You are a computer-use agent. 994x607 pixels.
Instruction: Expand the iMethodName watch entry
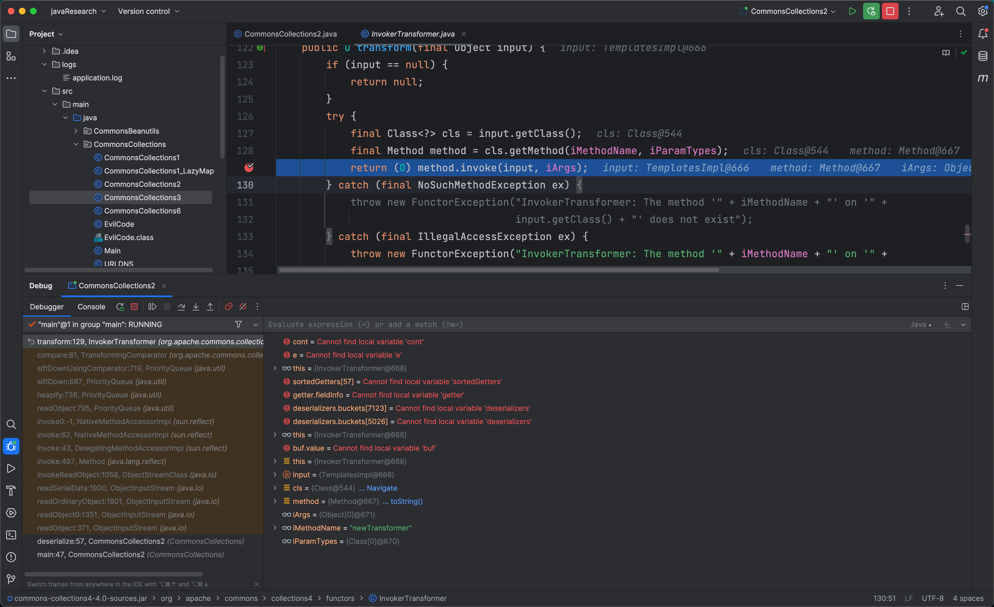pyautogui.click(x=275, y=528)
